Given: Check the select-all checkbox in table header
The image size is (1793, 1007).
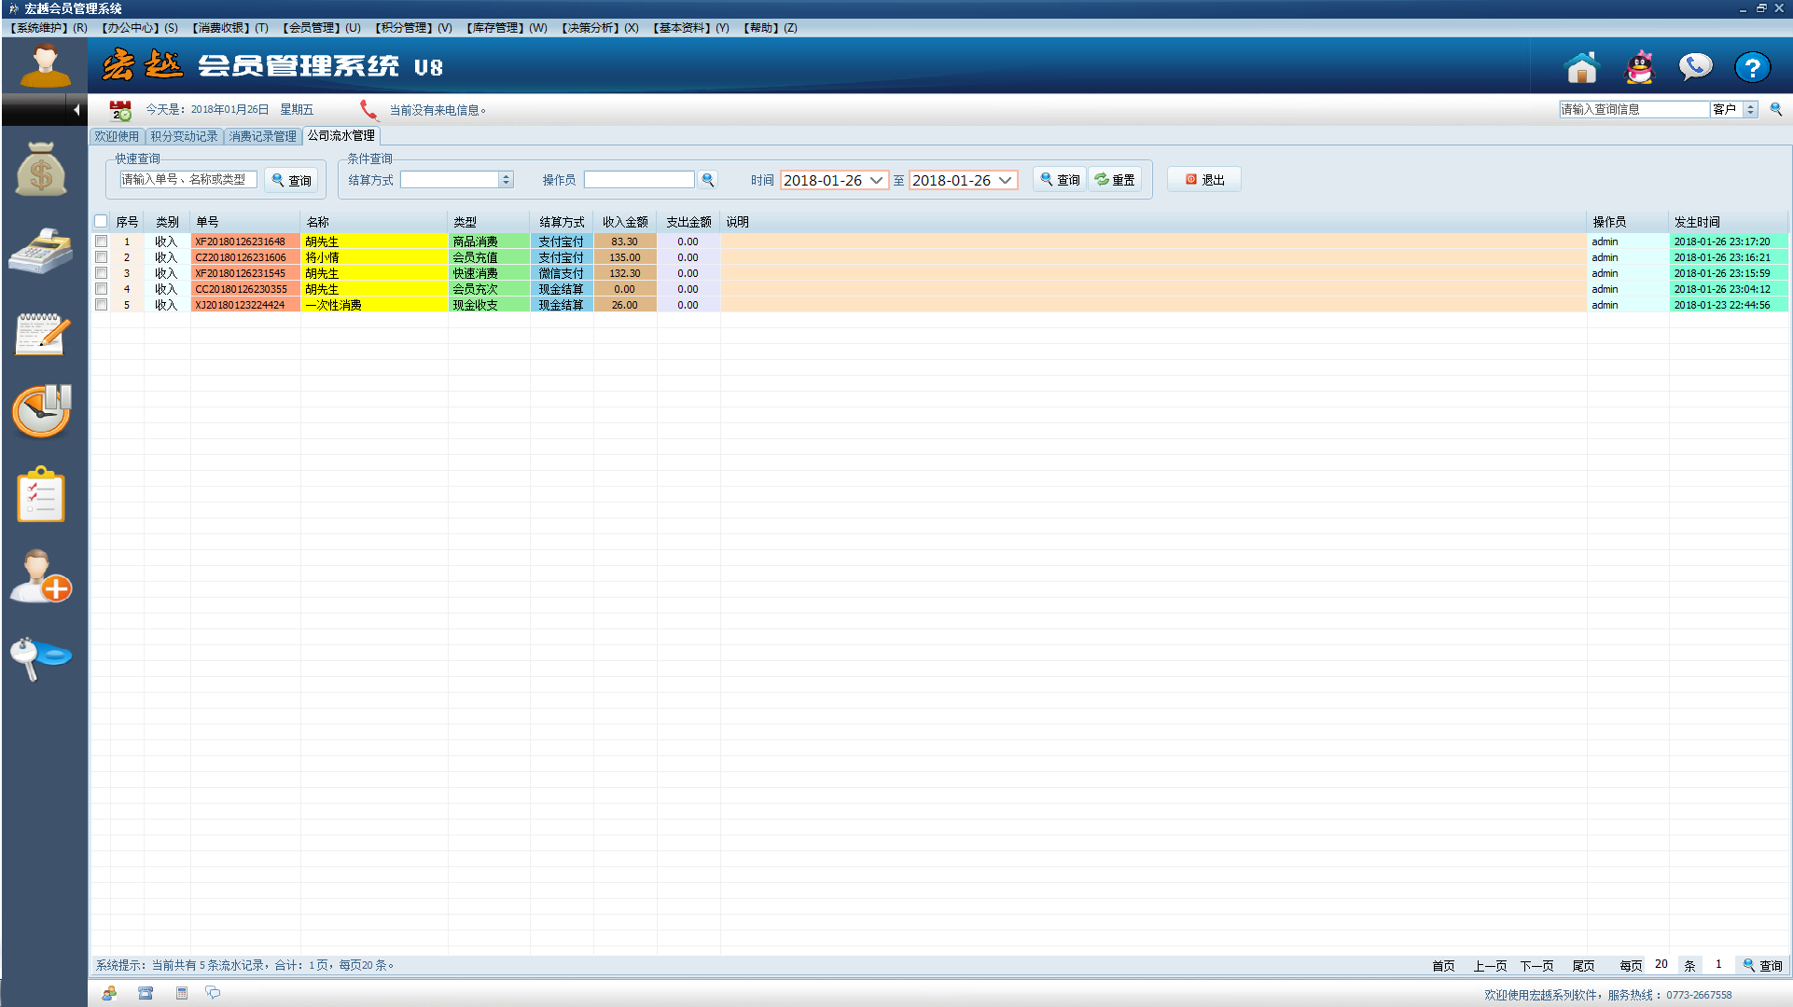Looking at the screenshot, I should 101,222.
